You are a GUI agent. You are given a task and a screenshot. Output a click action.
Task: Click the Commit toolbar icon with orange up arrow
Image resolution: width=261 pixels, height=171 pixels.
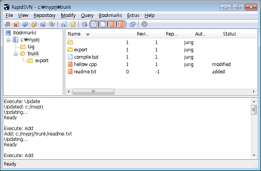(x=34, y=24)
